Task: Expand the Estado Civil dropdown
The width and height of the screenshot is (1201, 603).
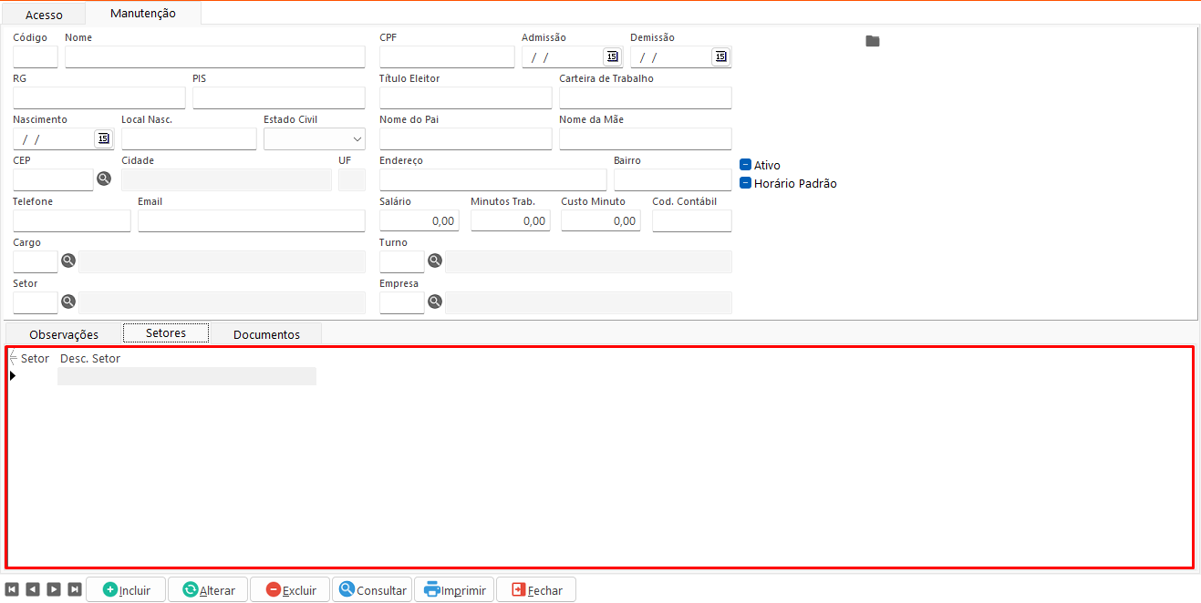Action: 356,139
